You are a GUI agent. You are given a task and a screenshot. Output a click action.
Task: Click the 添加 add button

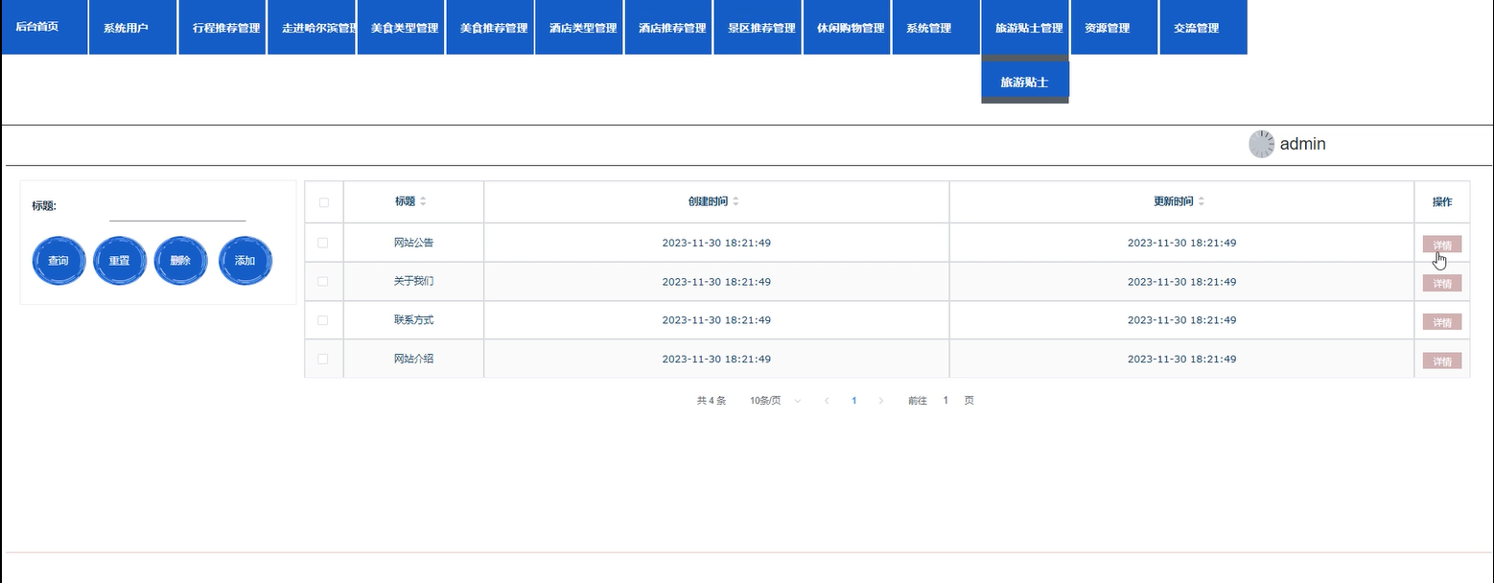pyautogui.click(x=245, y=260)
